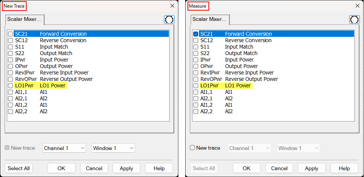Close the Measure dialog window

click(x=357, y=6)
